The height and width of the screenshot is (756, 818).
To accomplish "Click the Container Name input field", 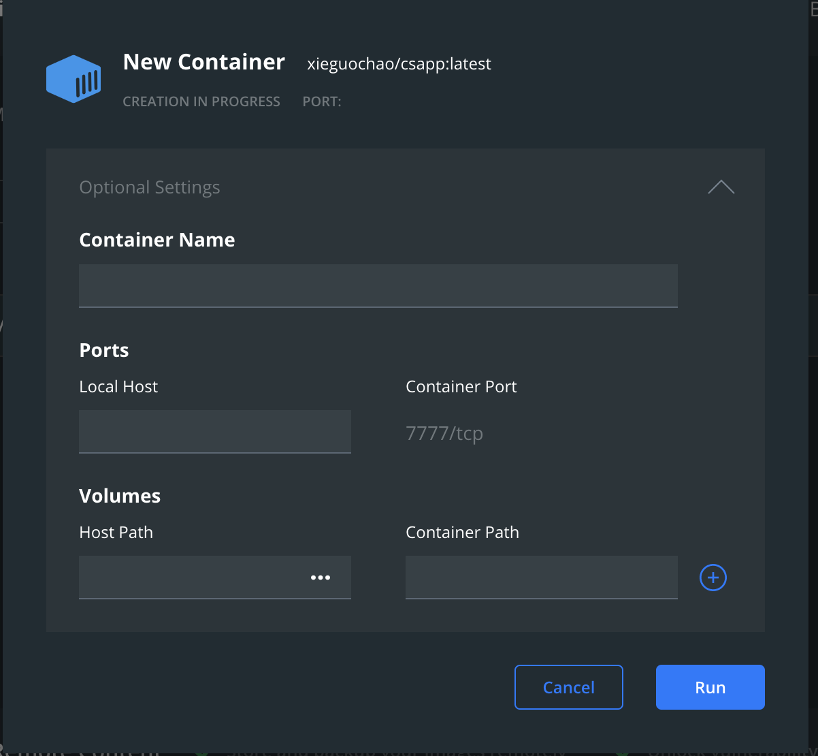I will coord(378,285).
